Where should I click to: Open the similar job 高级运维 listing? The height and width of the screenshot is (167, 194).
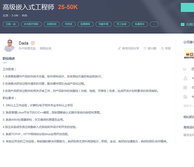point(189,127)
